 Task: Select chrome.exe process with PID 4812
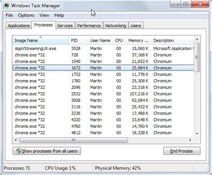103,133
